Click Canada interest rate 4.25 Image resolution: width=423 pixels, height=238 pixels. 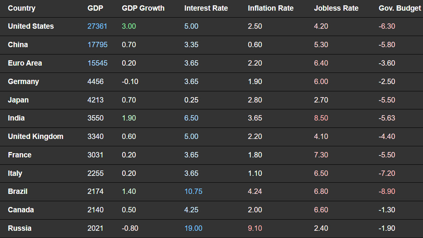(x=191, y=210)
